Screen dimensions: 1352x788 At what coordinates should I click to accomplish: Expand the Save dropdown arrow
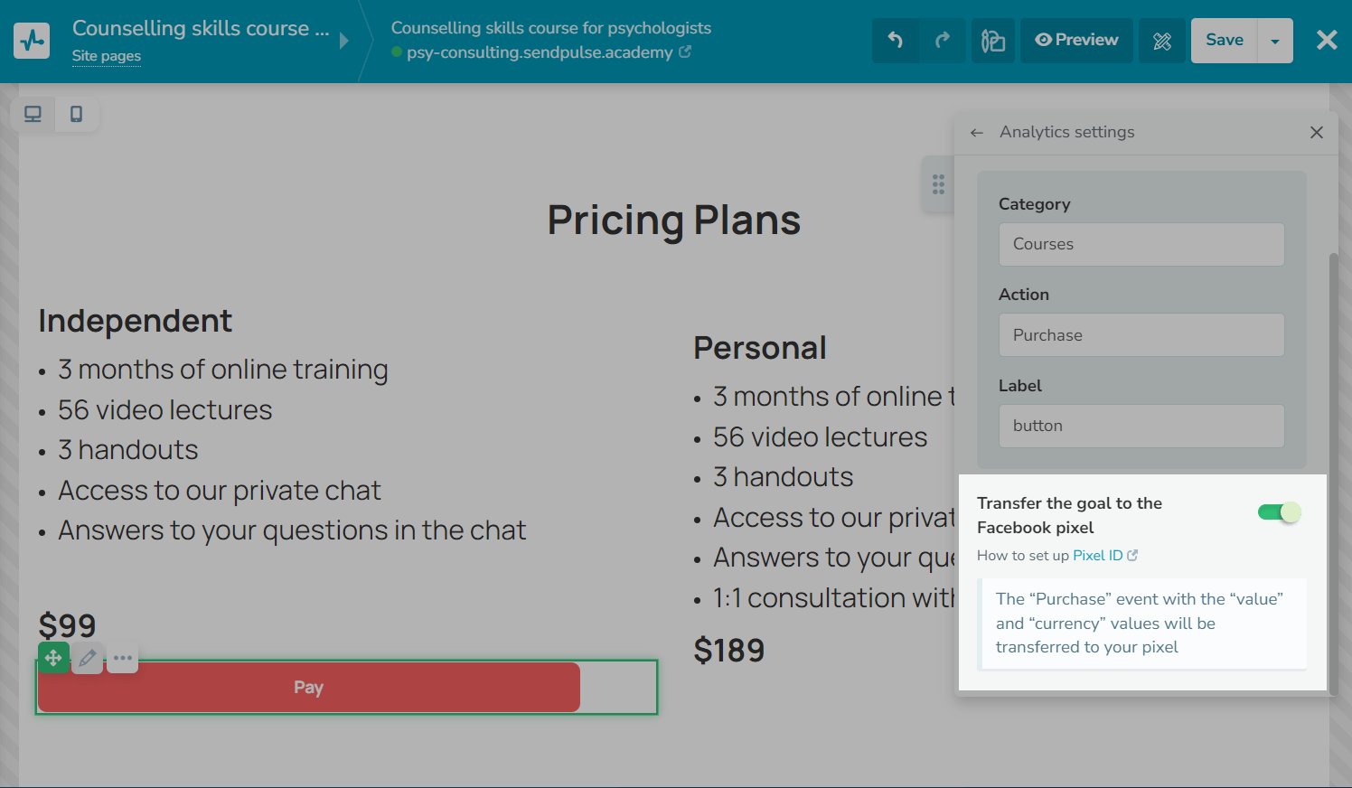(1275, 41)
